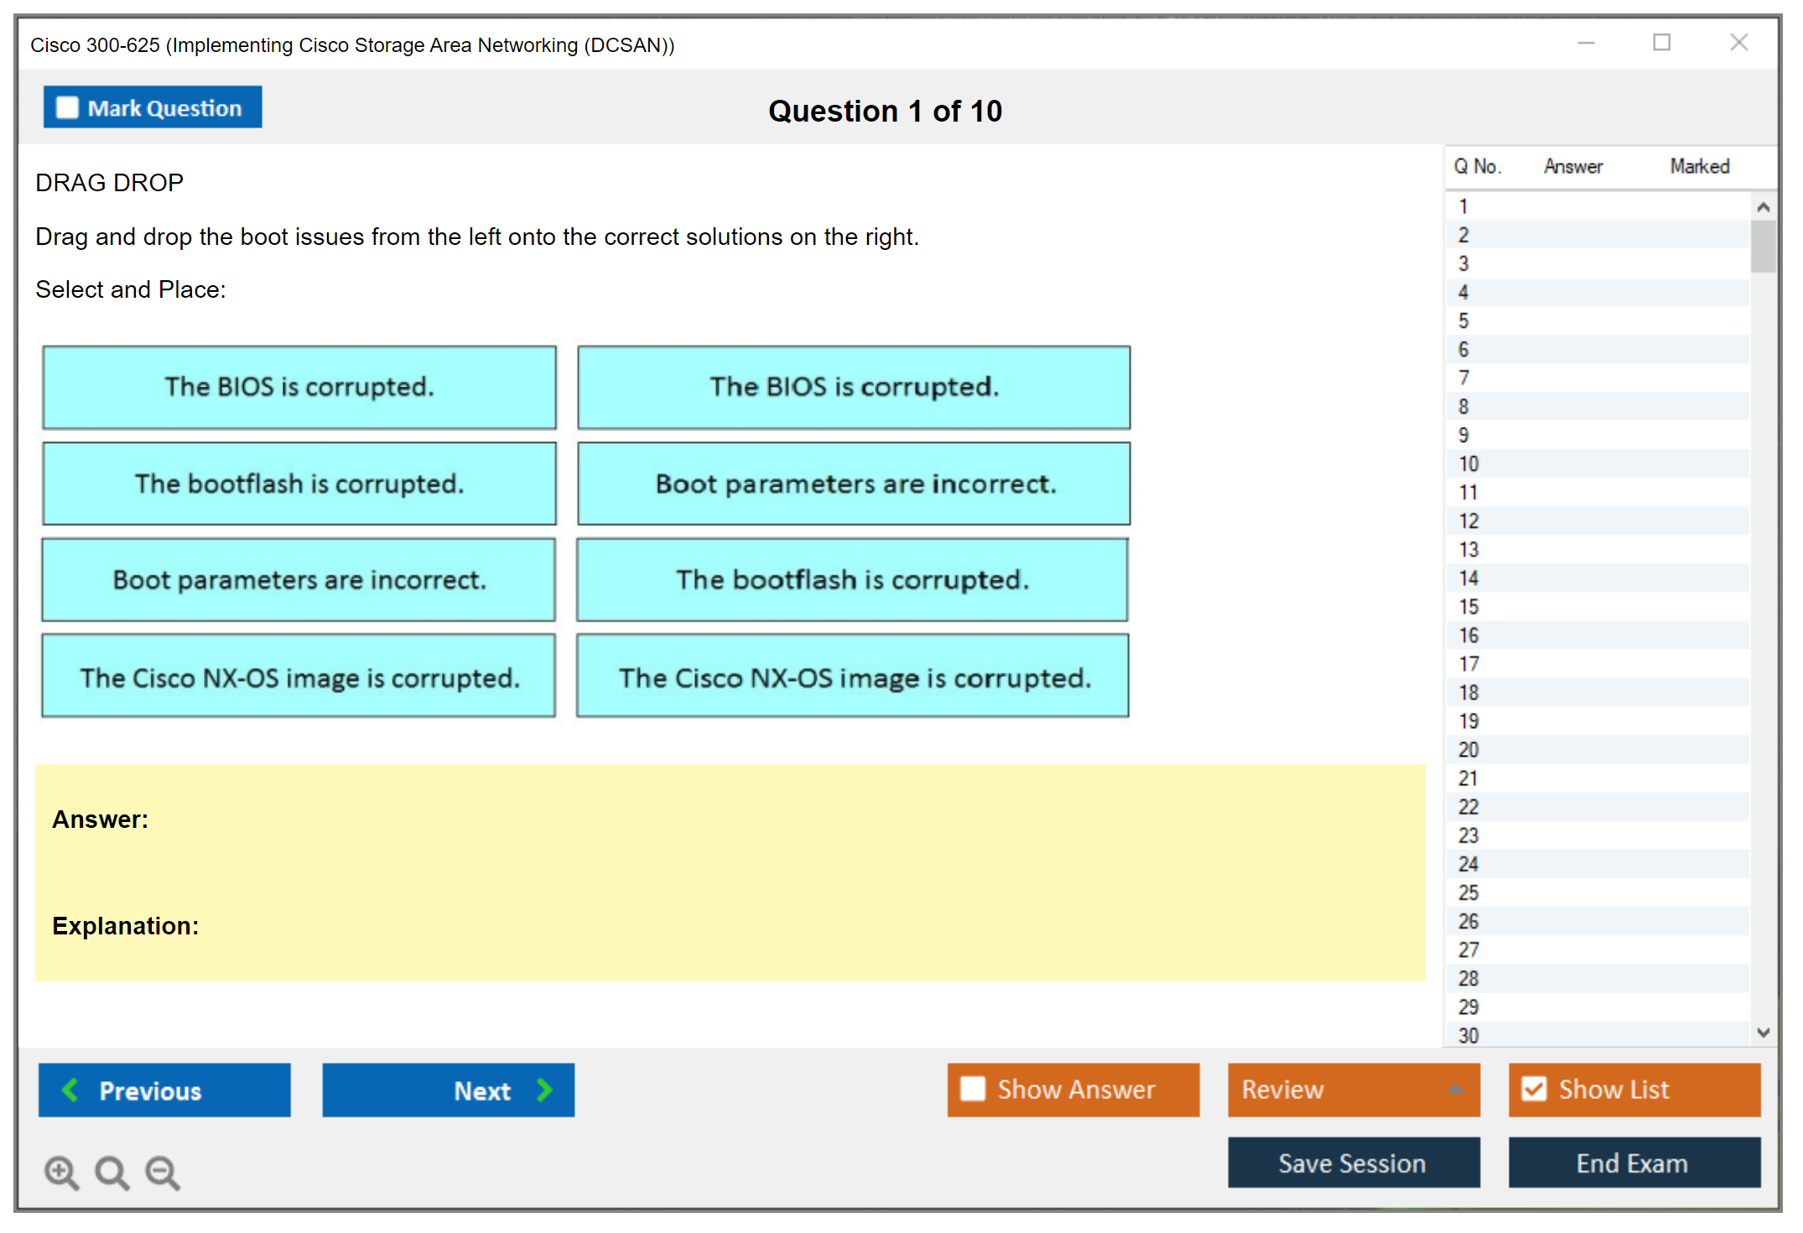
Task: Click the question list scrollbar thumb
Action: click(x=1763, y=246)
